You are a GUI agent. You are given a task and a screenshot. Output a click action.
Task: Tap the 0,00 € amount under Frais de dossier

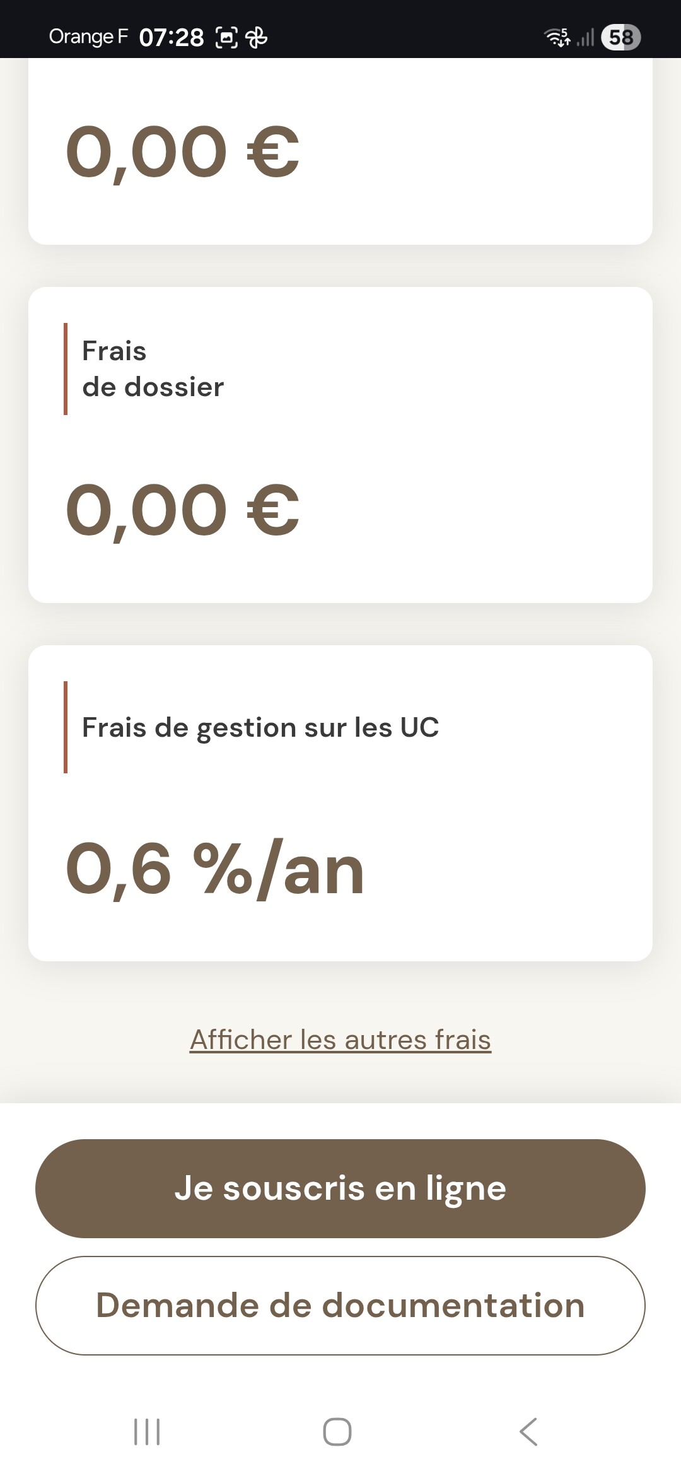[182, 510]
